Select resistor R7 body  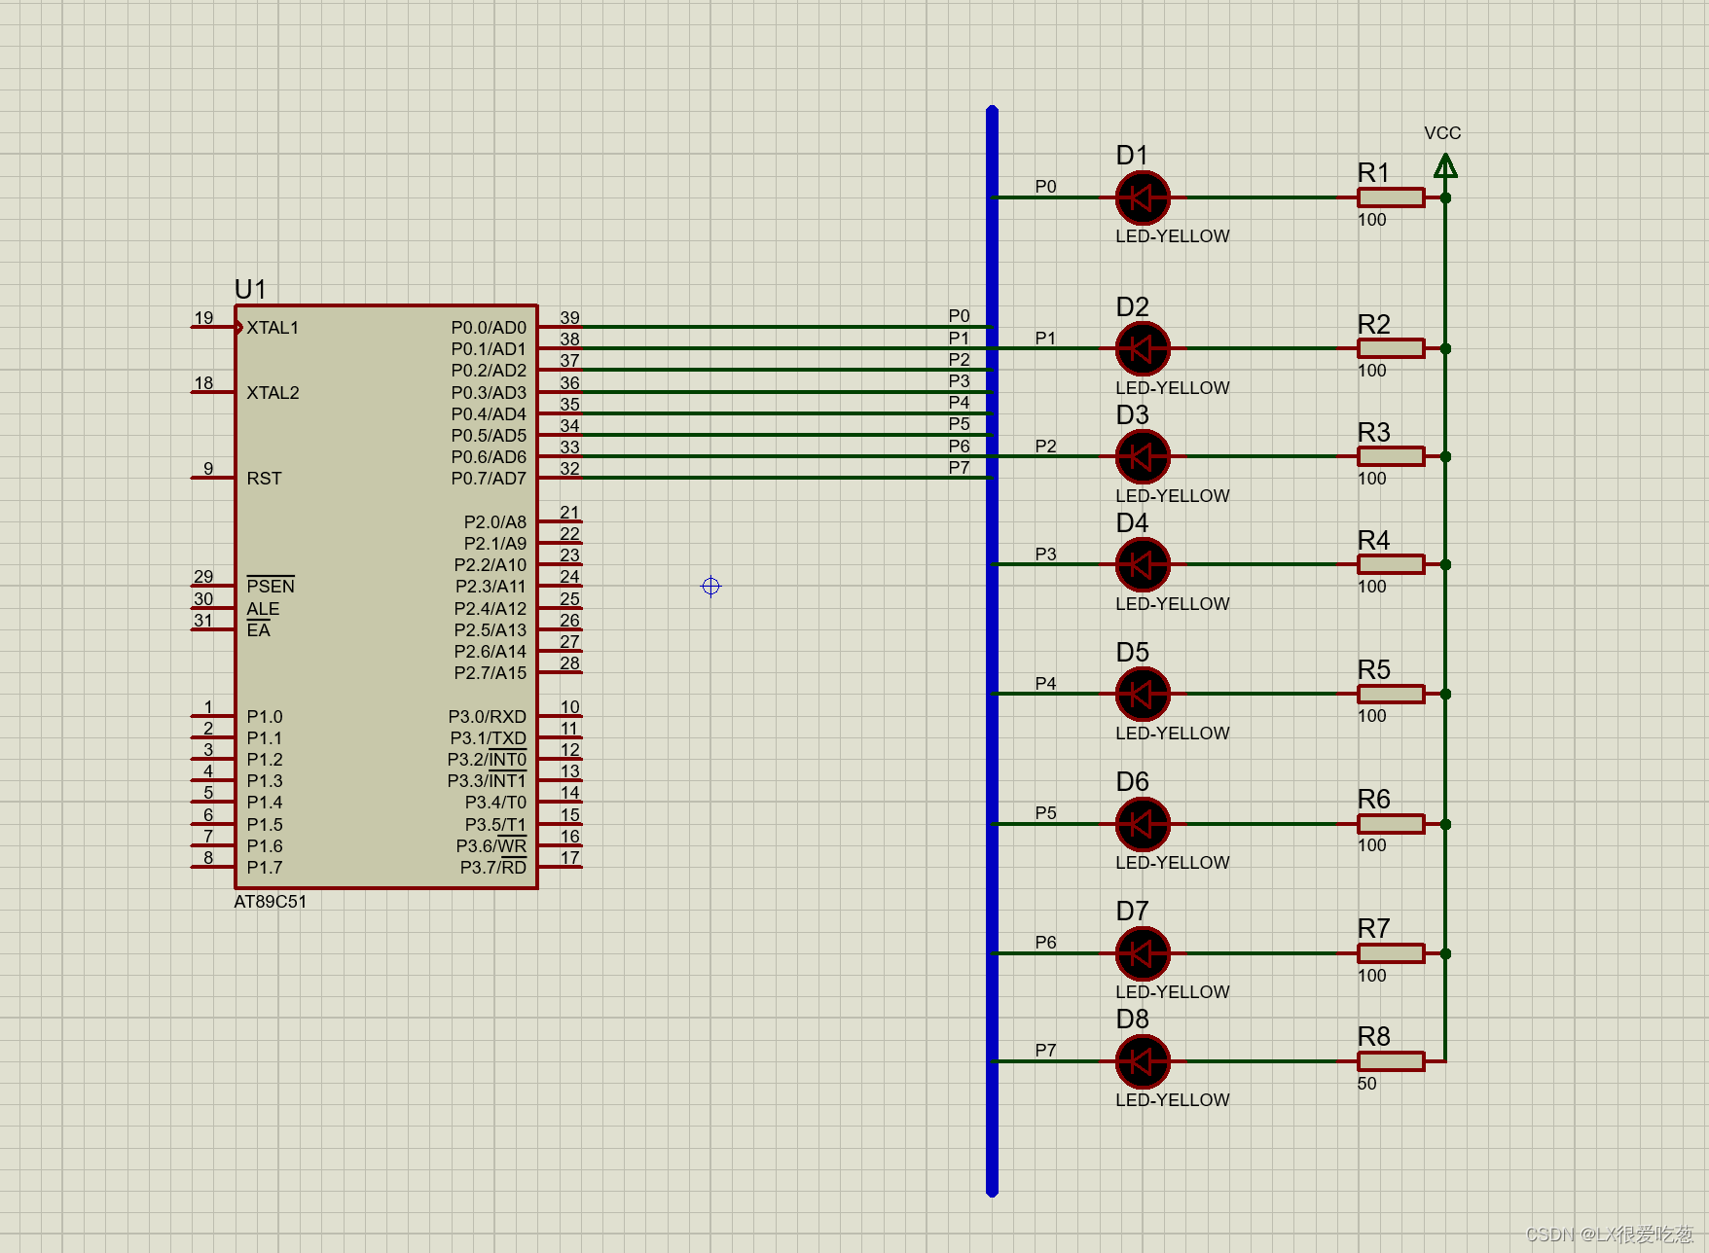click(x=1391, y=953)
